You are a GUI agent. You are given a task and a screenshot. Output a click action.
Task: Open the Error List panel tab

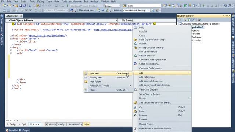point(12,131)
